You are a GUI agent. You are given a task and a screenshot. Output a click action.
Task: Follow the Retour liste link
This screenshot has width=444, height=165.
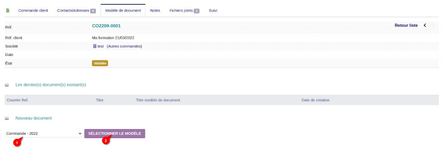[x=406, y=26]
